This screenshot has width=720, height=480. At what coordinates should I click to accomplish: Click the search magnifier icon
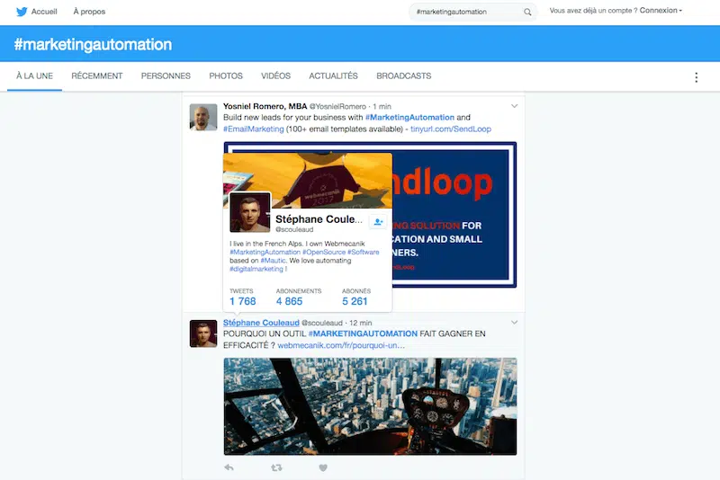tap(527, 12)
